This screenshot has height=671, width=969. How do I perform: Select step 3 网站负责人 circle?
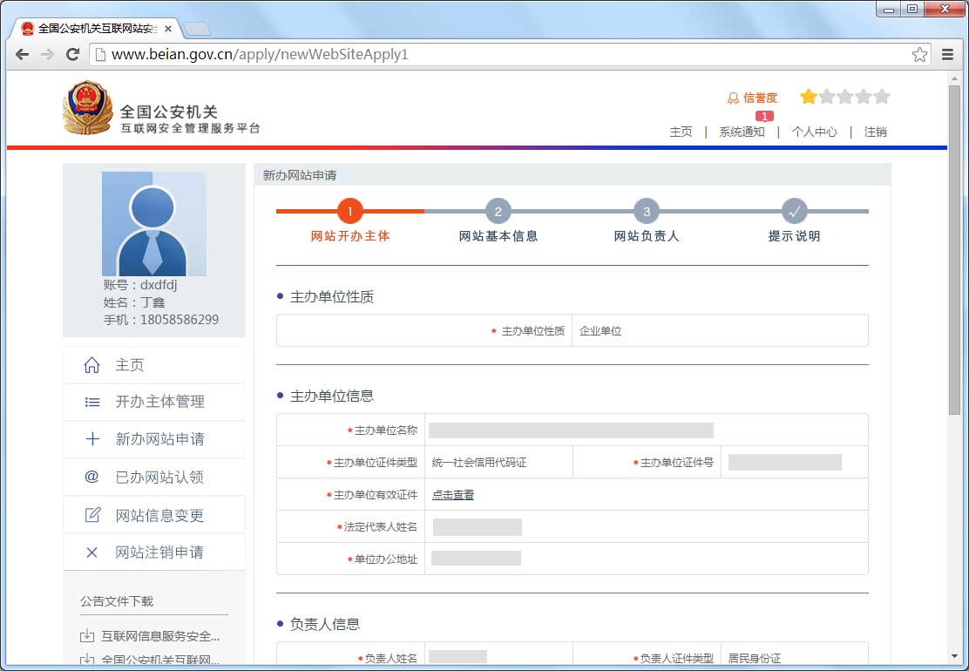pyautogui.click(x=647, y=211)
